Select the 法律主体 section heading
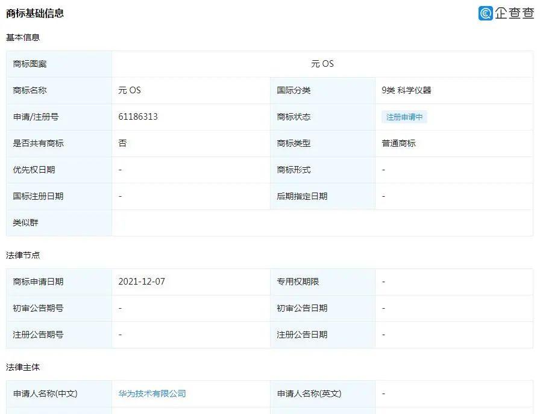This screenshot has height=414, width=540. (23, 367)
